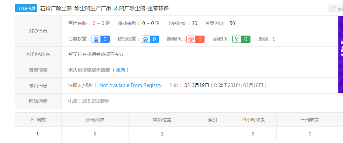Click the Baidu weight paw badge
Viewport: 343px width, 143px height.
pos(100,39)
